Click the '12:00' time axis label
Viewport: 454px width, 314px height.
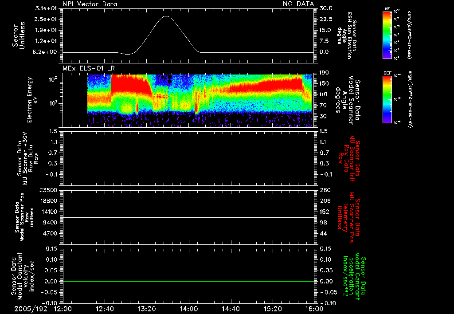tap(63, 309)
